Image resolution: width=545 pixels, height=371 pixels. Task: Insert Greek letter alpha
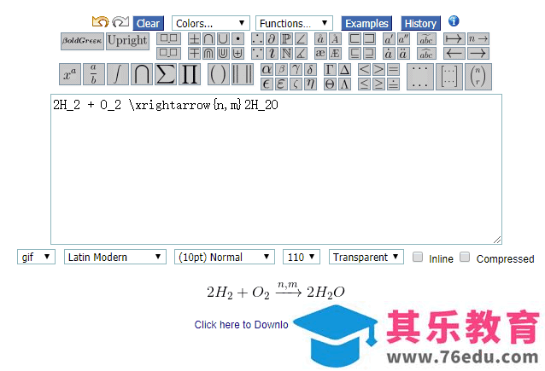pyautogui.click(x=267, y=70)
